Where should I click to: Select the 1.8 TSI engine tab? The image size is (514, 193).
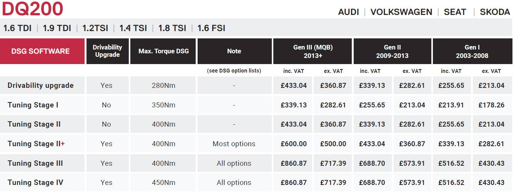click(x=172, y=28)
